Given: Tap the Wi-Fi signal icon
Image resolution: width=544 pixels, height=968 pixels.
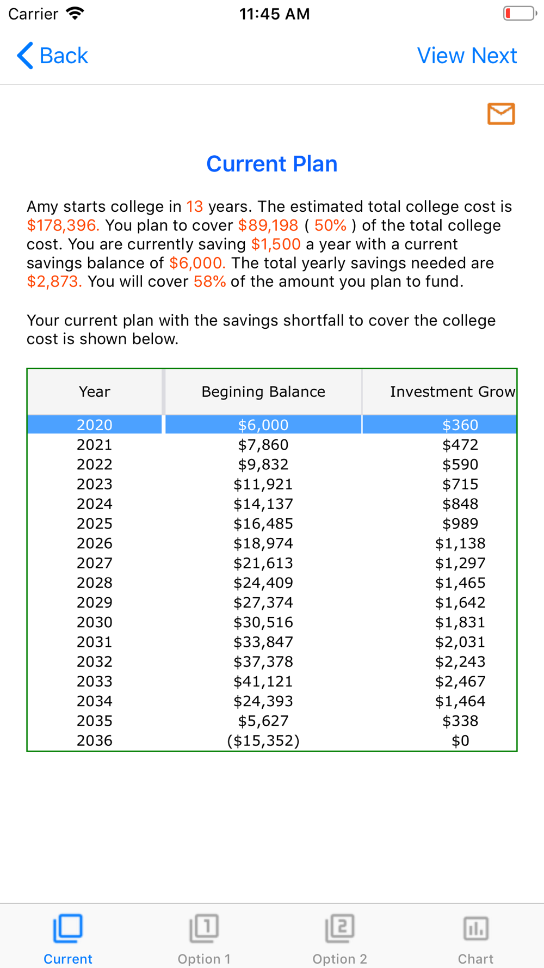Looking at the screenshot, I should (75, 13).
